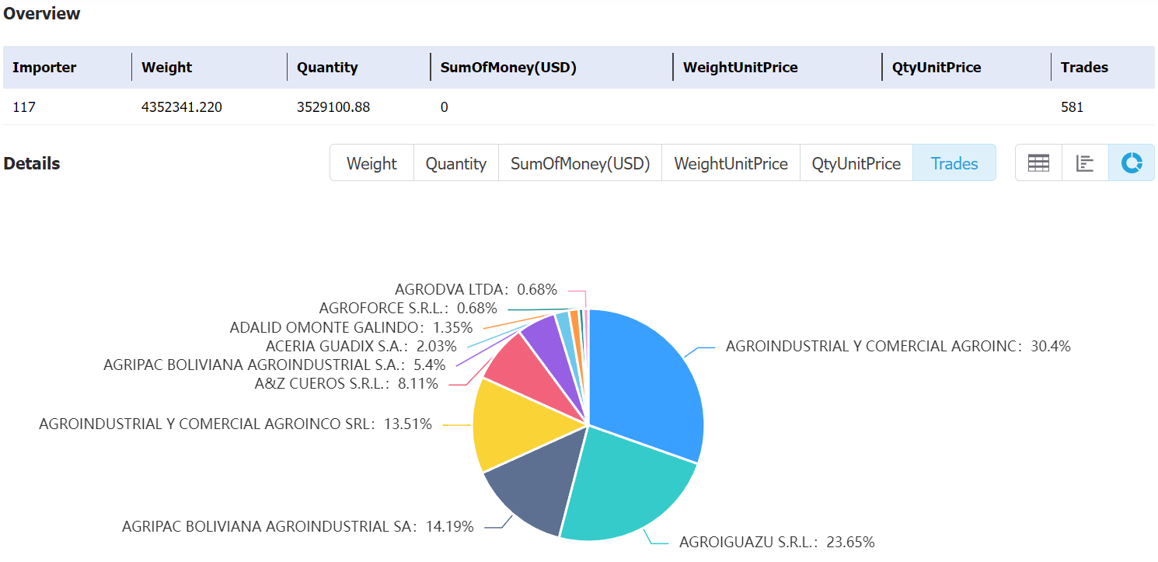
Task: Click the ACERIA GUADIX S.A. label
Action: (x=361, y=346)
